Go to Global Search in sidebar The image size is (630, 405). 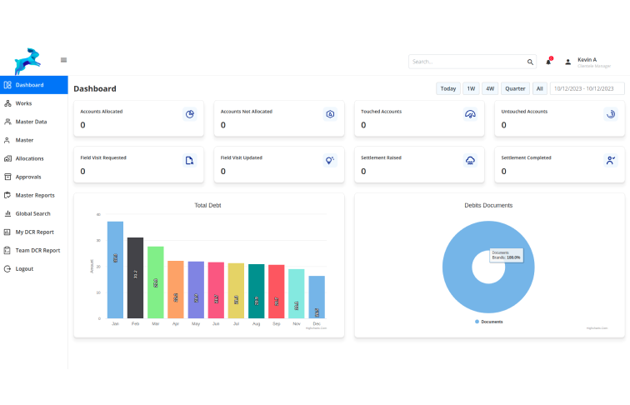click(x=32, y=213)
